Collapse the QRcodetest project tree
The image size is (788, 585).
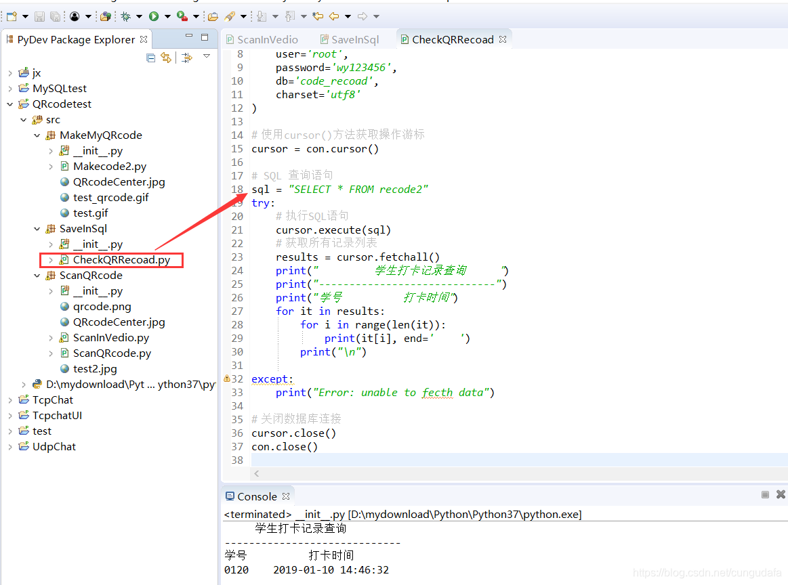9,104
